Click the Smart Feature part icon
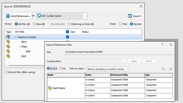 tap(50, 88)
